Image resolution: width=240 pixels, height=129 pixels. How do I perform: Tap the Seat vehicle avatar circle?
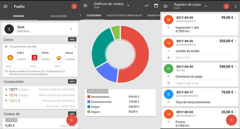click(x=9, y=29)
